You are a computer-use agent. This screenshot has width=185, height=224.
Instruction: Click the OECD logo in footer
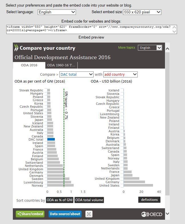pos(152,214)
